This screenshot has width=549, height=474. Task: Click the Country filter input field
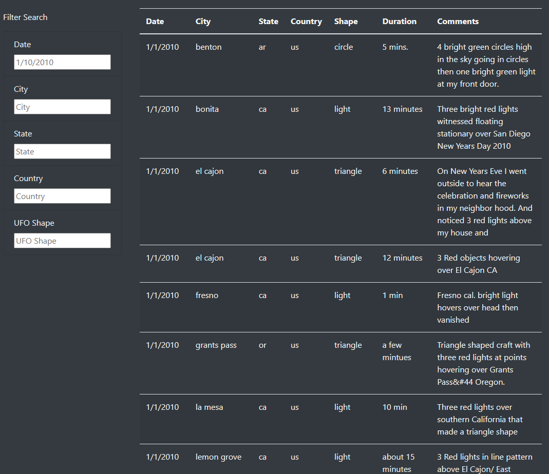coord(62,196)
